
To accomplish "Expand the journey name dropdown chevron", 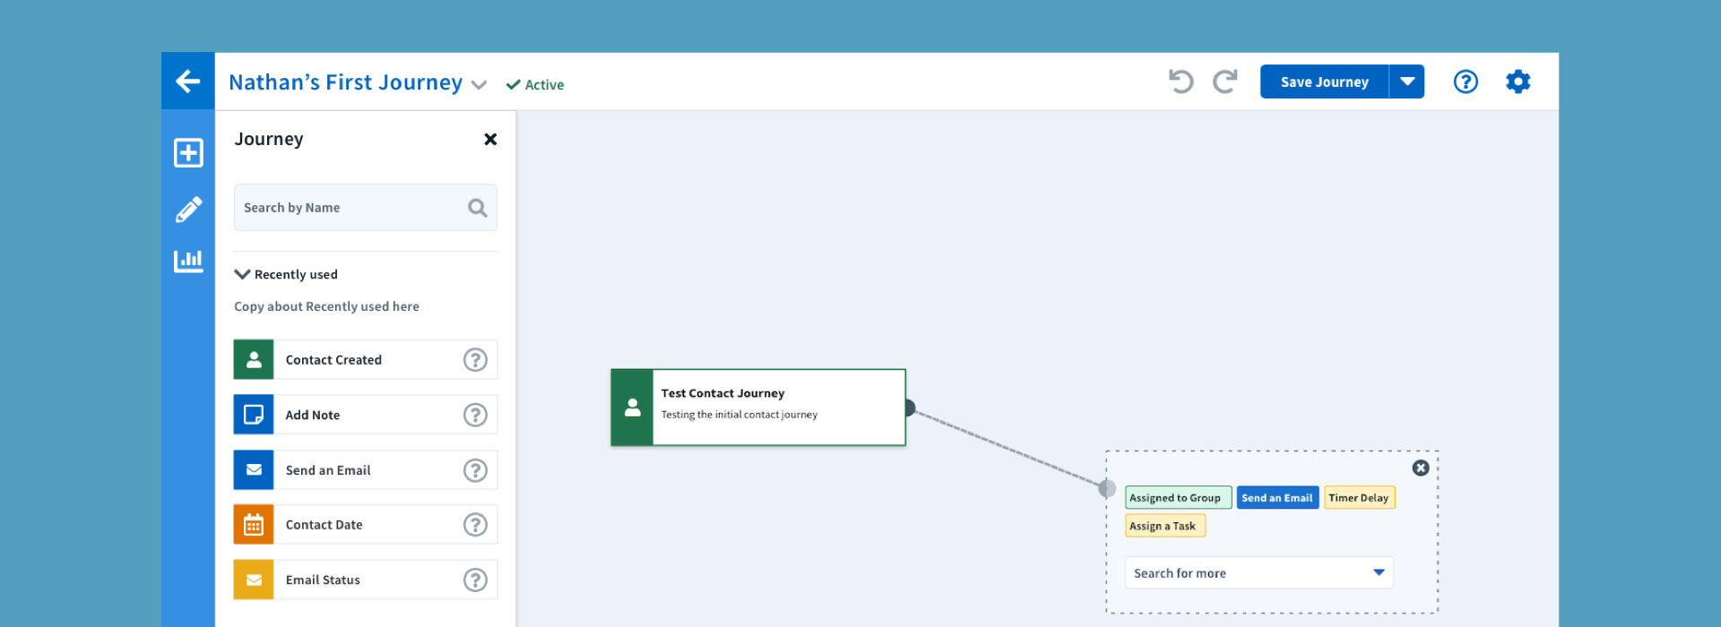I will click(x=480, y=85).
